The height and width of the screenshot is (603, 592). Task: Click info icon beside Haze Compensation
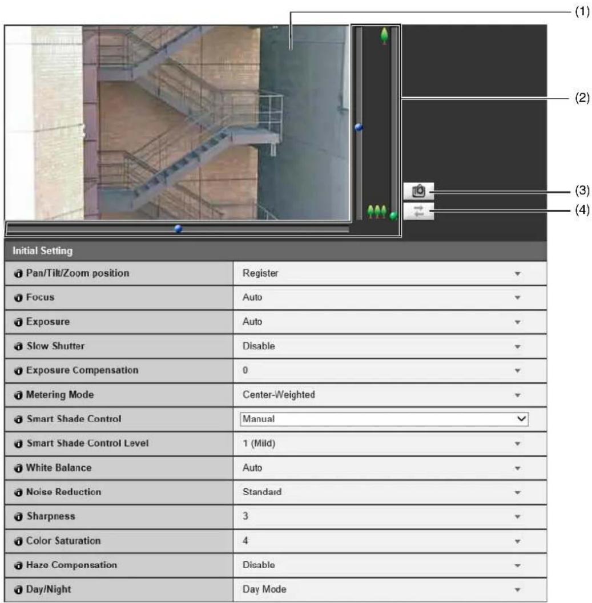18,565
